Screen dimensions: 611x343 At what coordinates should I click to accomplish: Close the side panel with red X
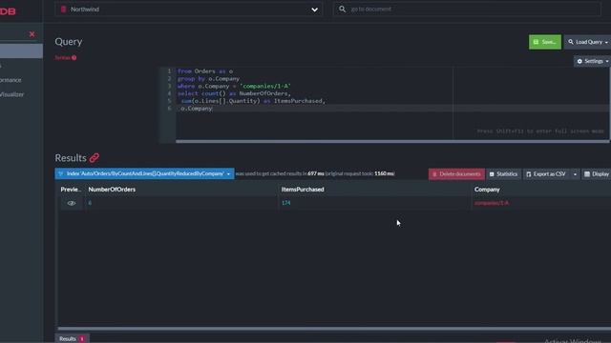click(x=32, y=34)
